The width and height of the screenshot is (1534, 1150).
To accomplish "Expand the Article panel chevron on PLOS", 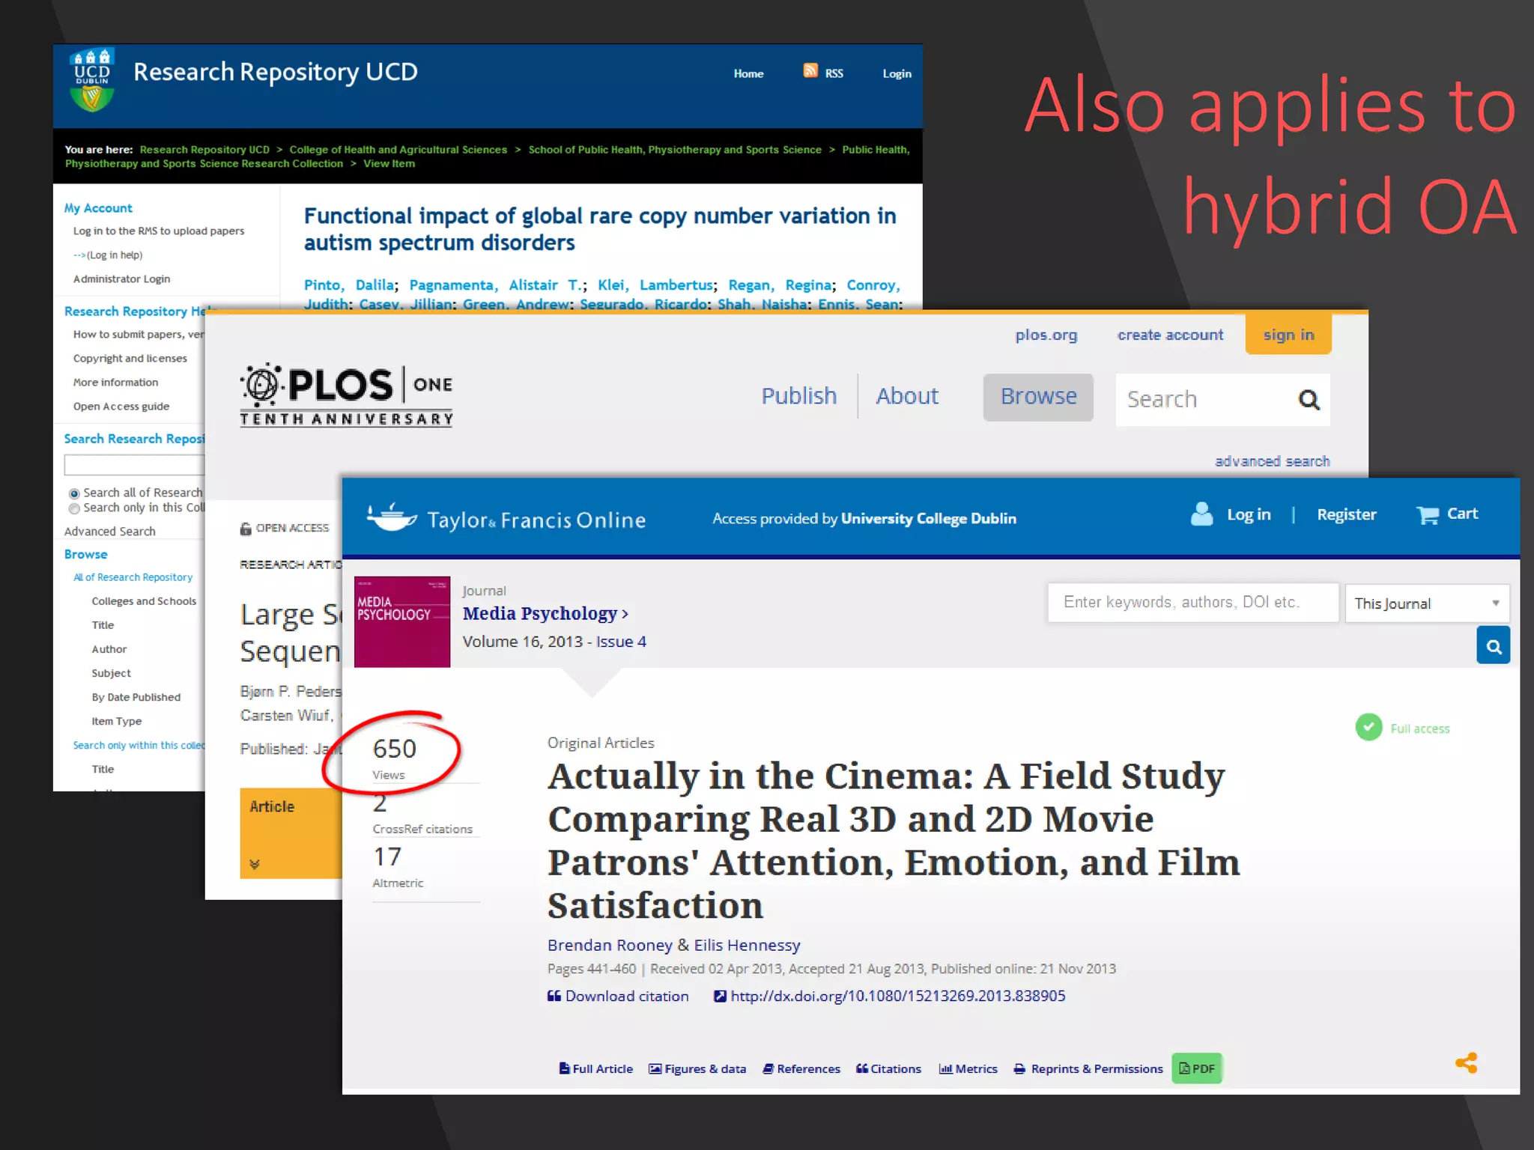I will pyautogui.click(x=255, y=864).
